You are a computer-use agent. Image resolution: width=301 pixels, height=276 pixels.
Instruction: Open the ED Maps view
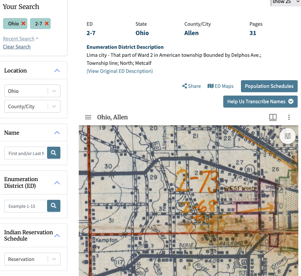220,86
